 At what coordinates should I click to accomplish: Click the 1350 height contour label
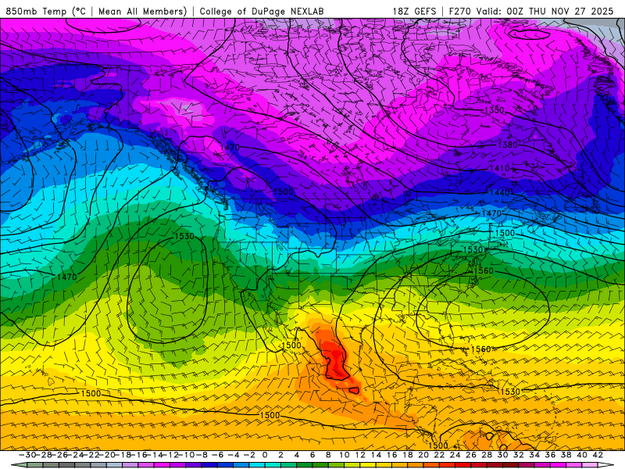click(x=495, y=110)
